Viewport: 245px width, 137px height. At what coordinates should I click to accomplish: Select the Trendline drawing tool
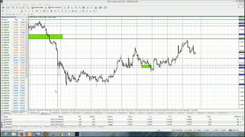[x=18, y=11]
